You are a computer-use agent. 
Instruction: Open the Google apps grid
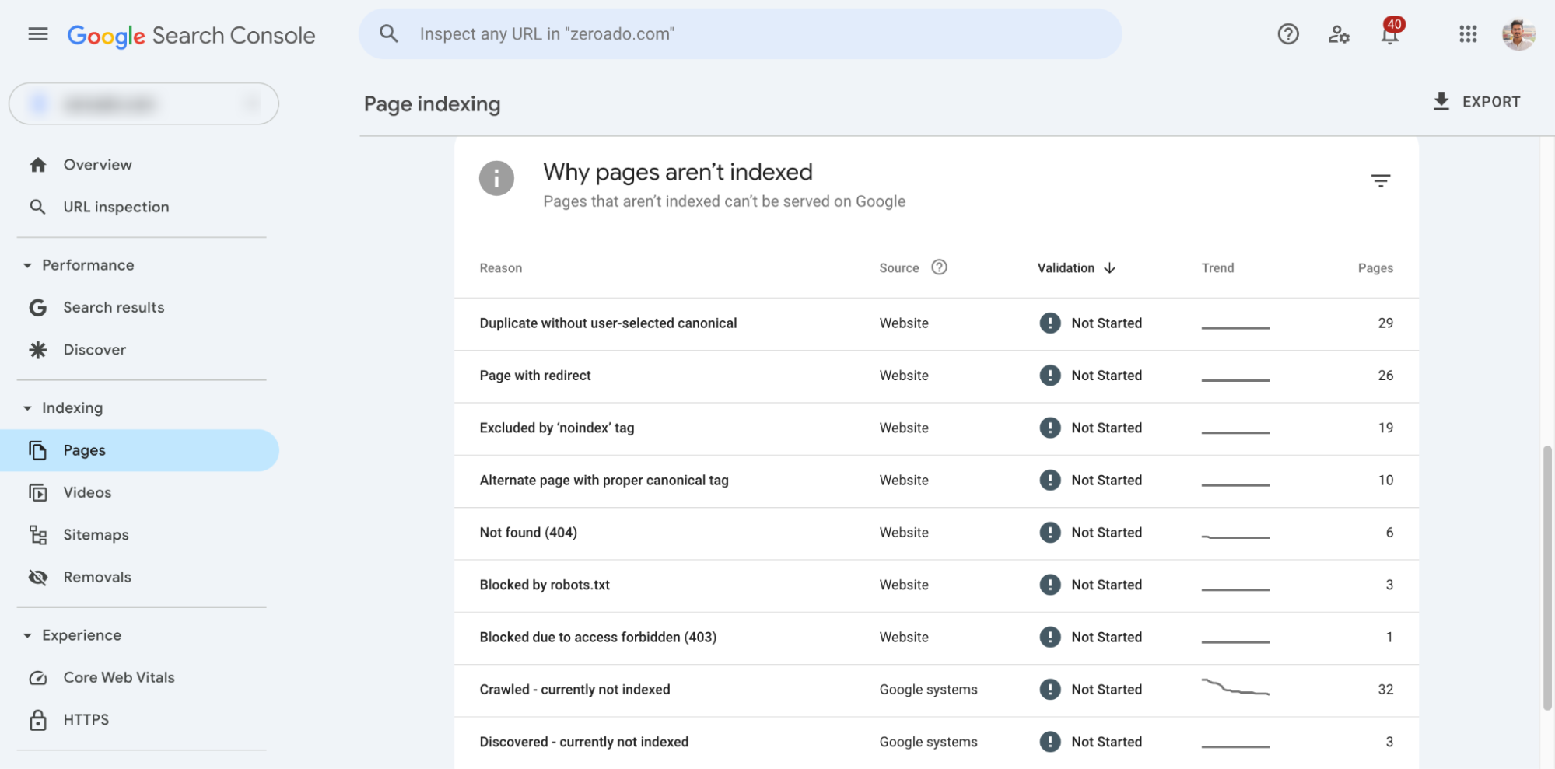(x=1467, y=33)
